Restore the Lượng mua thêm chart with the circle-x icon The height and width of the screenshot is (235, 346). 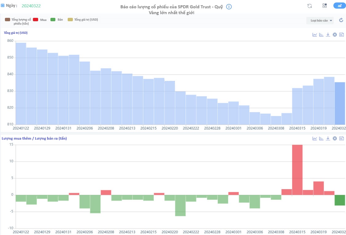click(x=335, y=138)
